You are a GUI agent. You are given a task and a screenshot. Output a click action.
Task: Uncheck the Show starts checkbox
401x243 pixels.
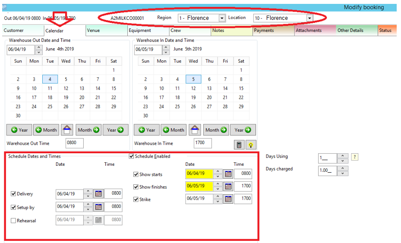click(x=136, y=174)
